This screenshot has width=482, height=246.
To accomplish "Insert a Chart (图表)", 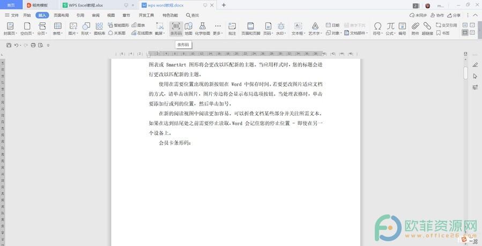I will coord(138,25).
